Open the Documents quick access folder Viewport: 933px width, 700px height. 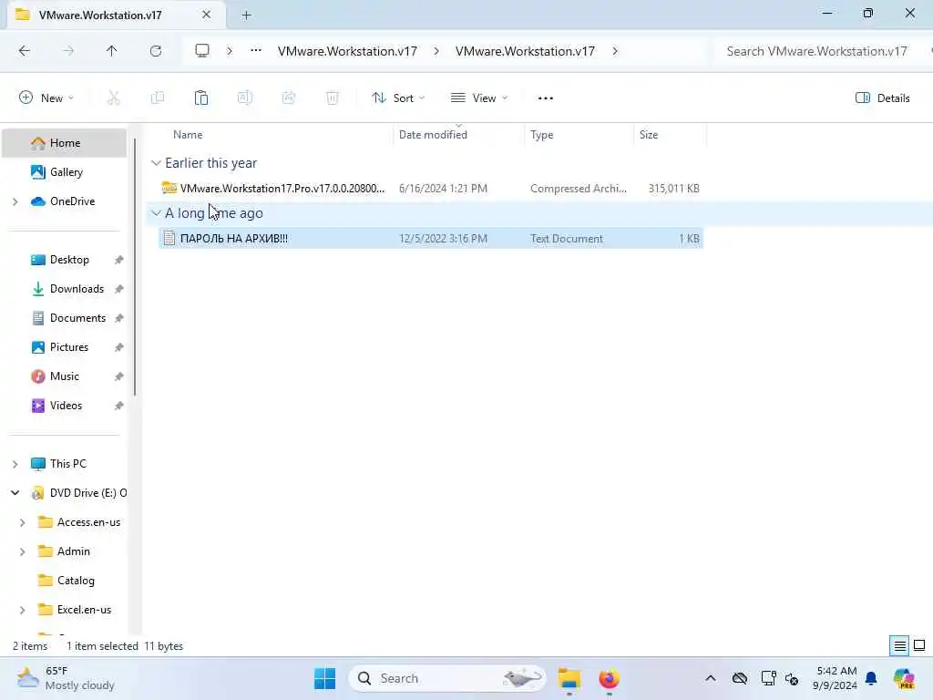(x=77, y=318)
